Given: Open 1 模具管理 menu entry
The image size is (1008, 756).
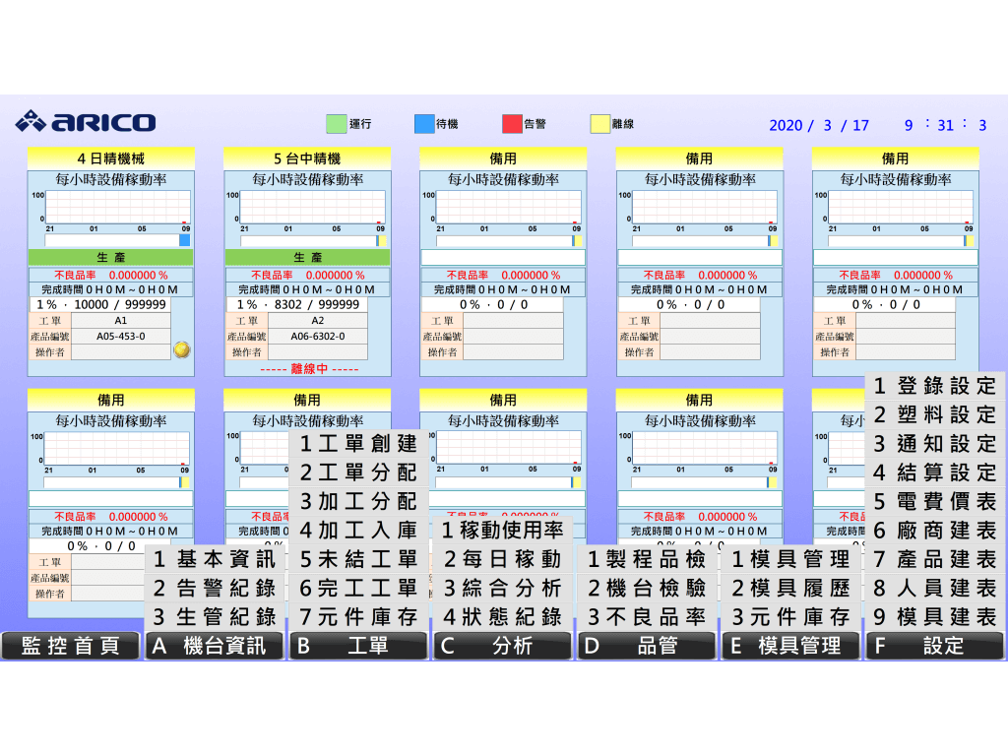Looking at the screenshot, I should [790, 559].
